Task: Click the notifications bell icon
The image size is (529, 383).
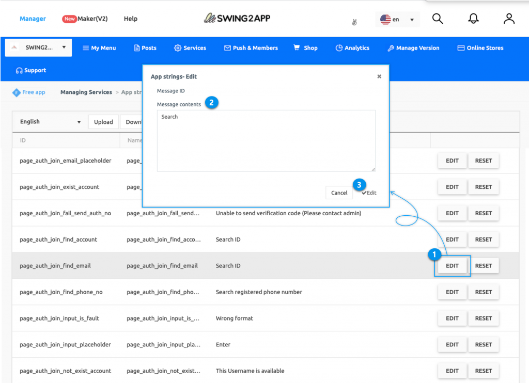Action: point(473,18)
